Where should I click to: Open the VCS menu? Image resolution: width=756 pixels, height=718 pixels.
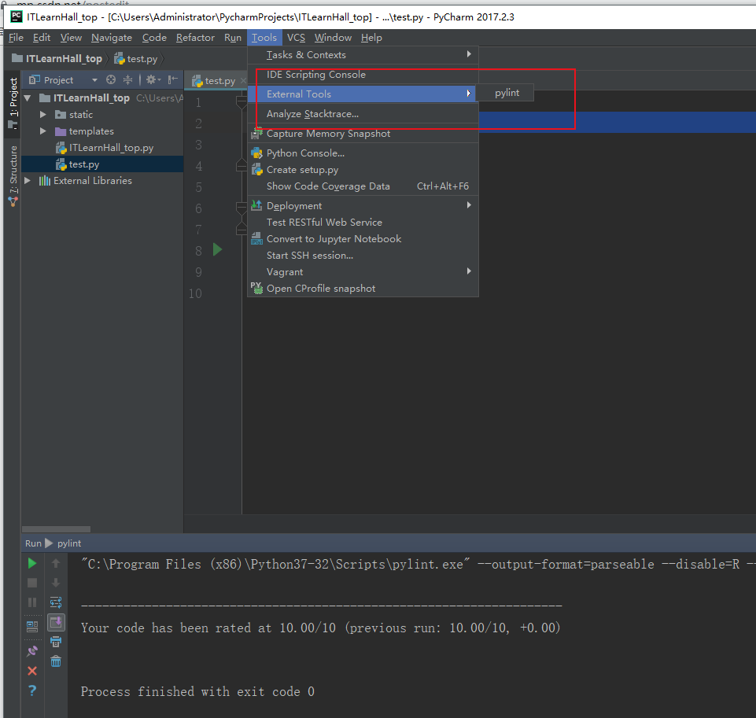pos(296,38)
